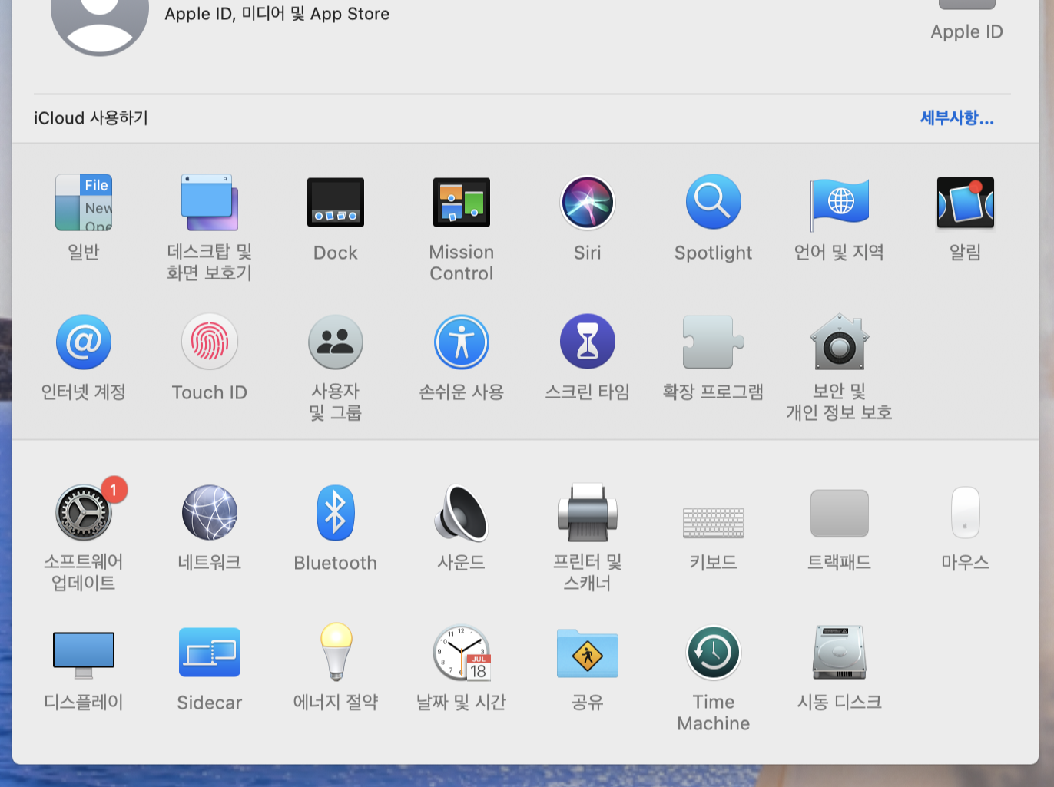Open 에너지 절약 light bulb pane
Screen dimensions: 1054x787
click(x=336, y=652)
